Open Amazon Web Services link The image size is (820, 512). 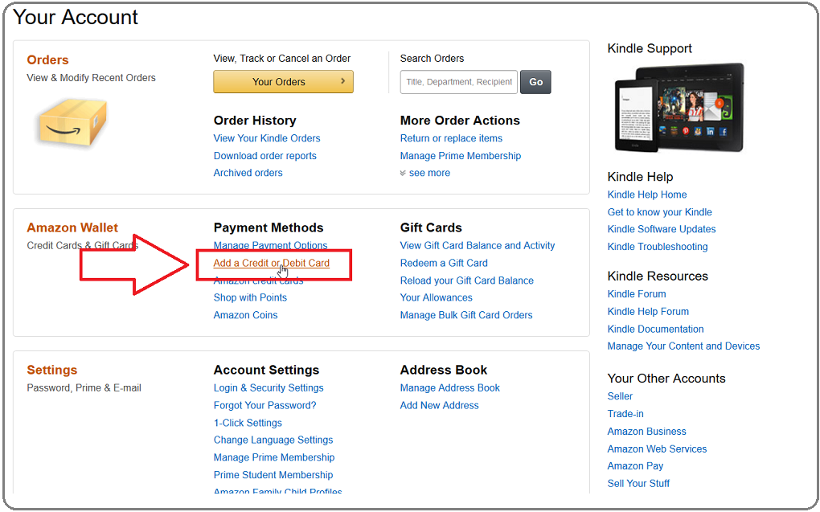(657, 449)
